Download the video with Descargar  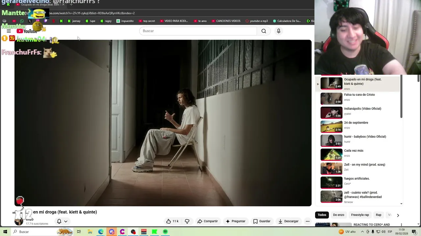(x=288, y=221)
